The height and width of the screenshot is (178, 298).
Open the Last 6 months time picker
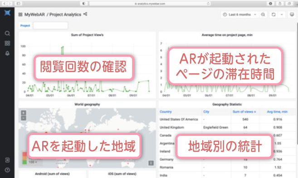point(239,14)
